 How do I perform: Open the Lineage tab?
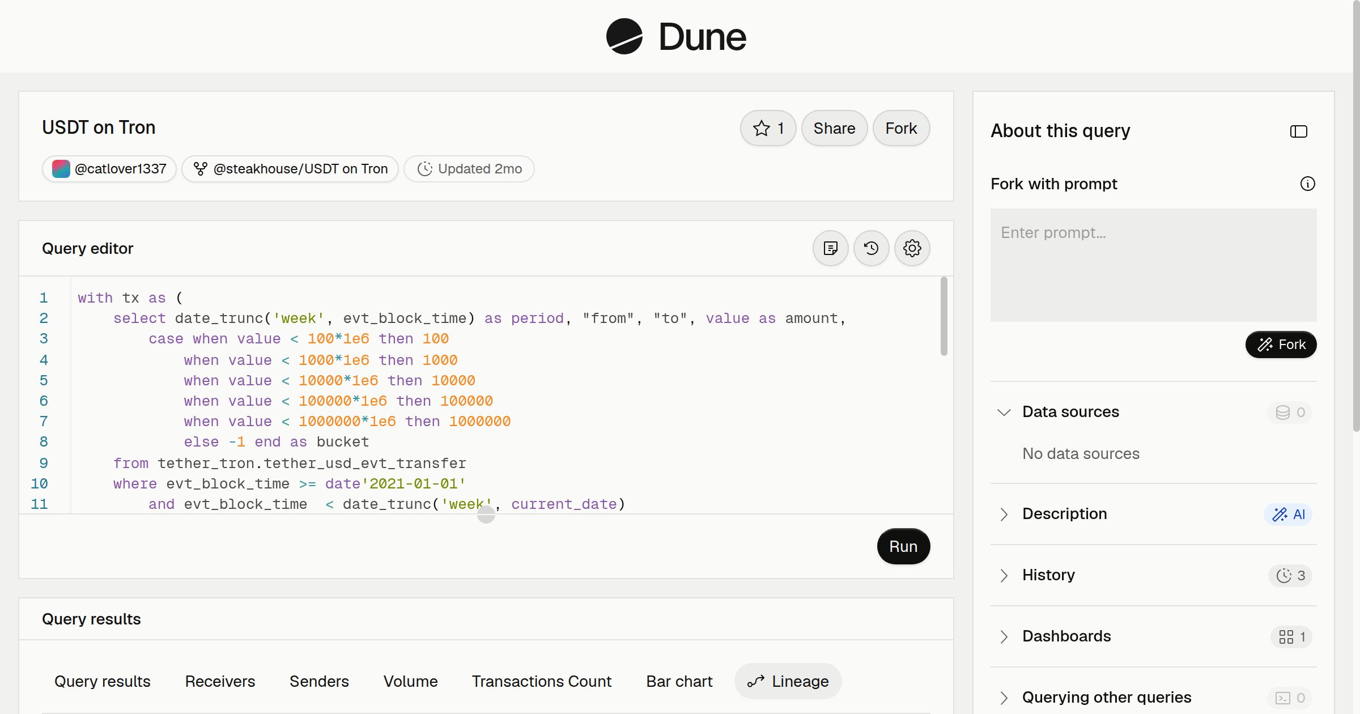pos(788,681)
